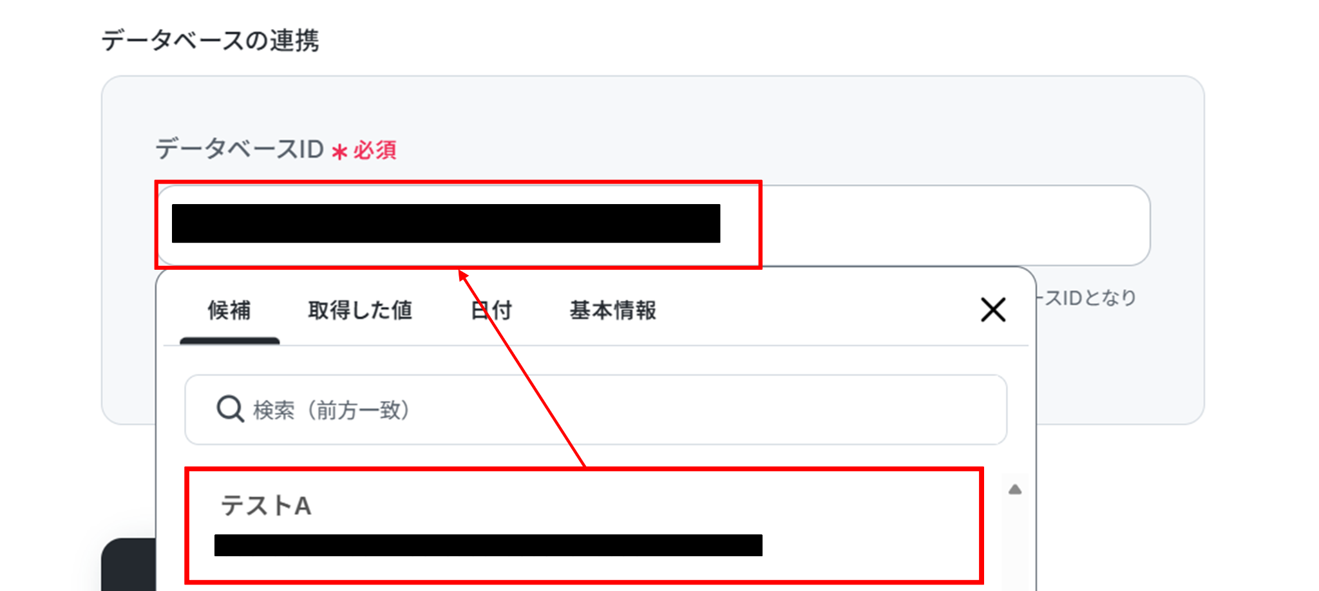Click the helper text ending in スIDとなり
This screenshot has height=591, width=1319.
pos(1087,298)
